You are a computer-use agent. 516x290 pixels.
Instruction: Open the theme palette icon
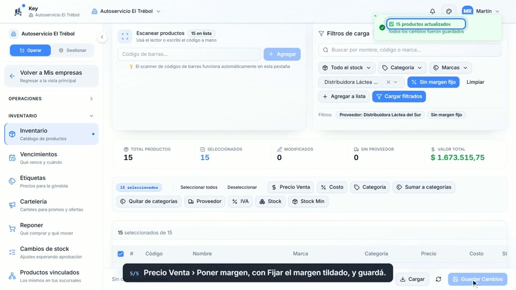tap(449, 11)
